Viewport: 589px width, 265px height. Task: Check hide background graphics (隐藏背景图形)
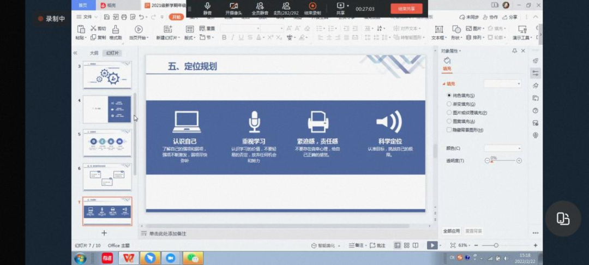(x=449, y=130)
